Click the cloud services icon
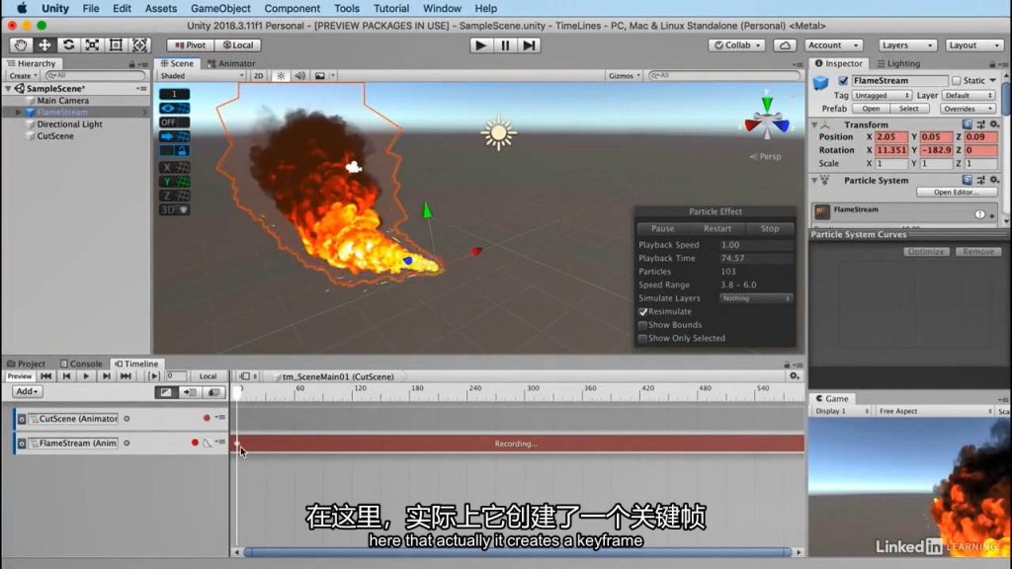This screenshot has width=1012, height=569. [x=785, y=45]
